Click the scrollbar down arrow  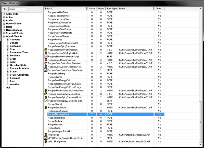[200, 145]
